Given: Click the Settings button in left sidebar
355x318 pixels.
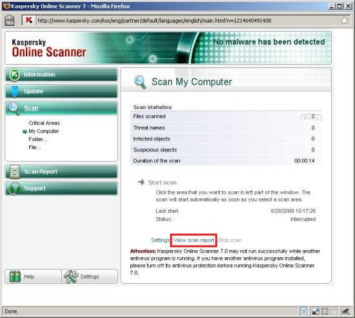Looking at the screenshot, I should (90, 276).
